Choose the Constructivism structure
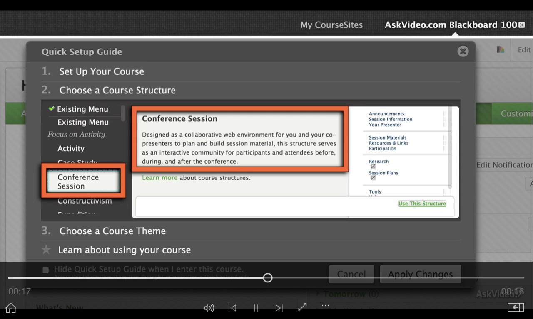 pyautogui.click(x=85, y=201)
